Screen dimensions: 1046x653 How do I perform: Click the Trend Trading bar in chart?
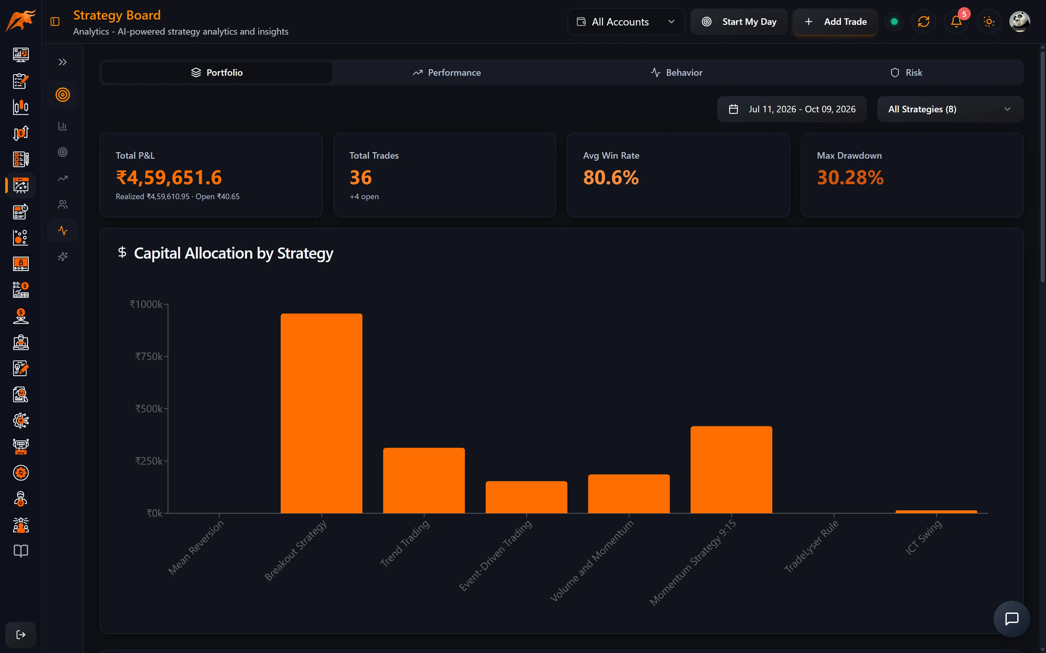tap(424, 481)
